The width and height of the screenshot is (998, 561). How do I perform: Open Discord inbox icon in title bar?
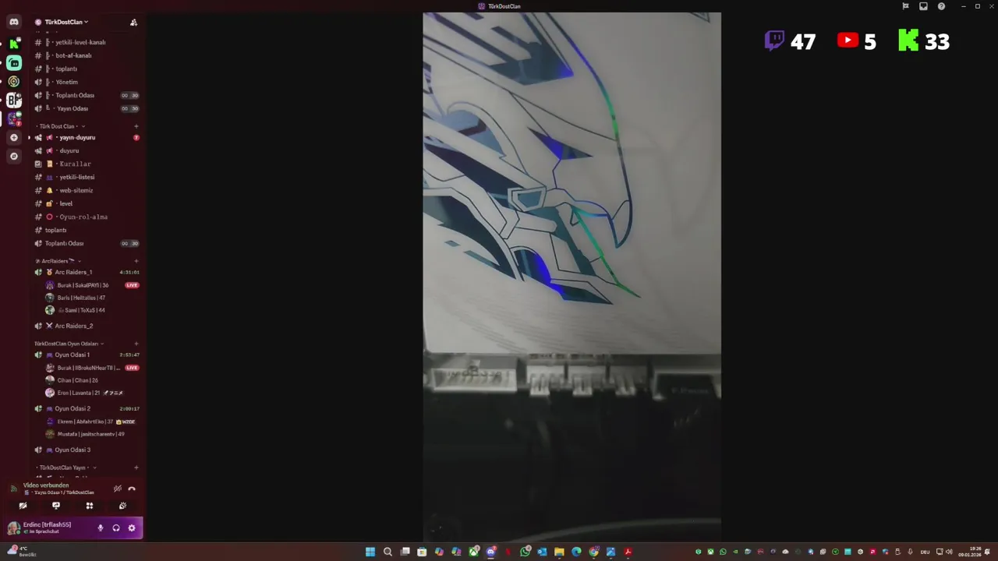click(923, 6)
